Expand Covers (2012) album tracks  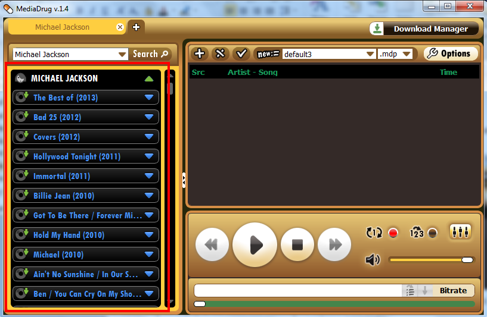pos(149,137)
